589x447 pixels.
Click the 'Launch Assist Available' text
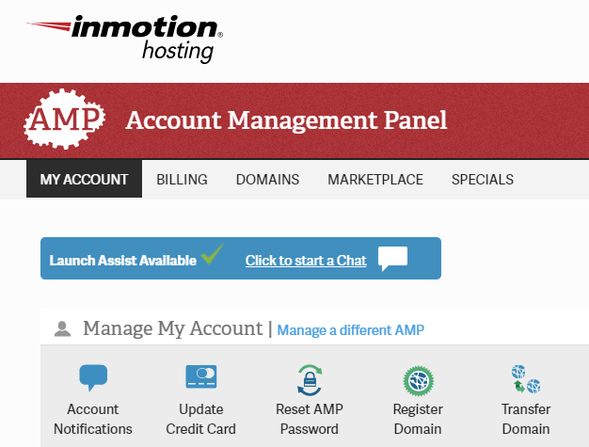tap(123, 261)
